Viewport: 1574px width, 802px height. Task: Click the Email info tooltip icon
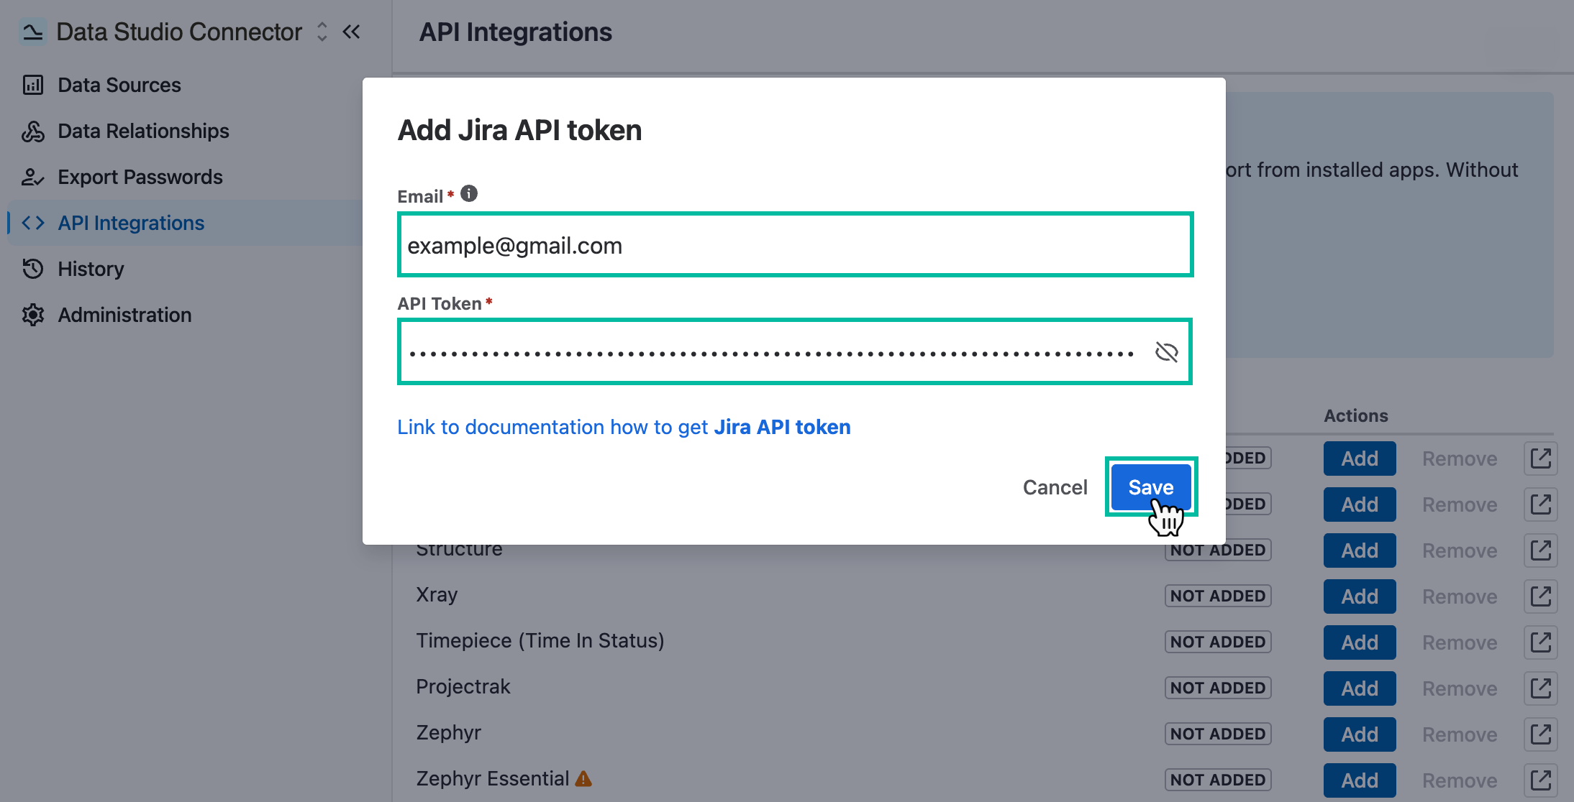pyautogui.click(x=469, y=194)
